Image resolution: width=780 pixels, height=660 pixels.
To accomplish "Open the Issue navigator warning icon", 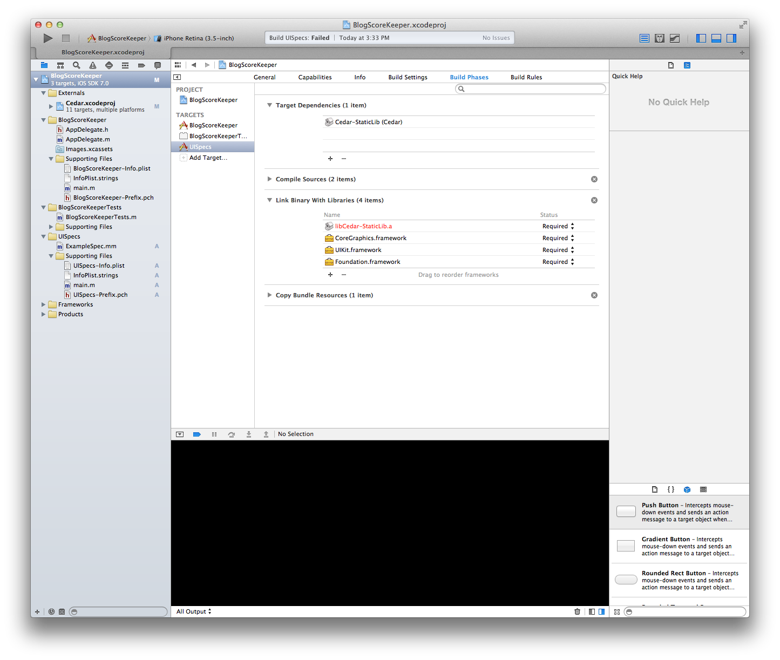I will [x=93, y=65].
